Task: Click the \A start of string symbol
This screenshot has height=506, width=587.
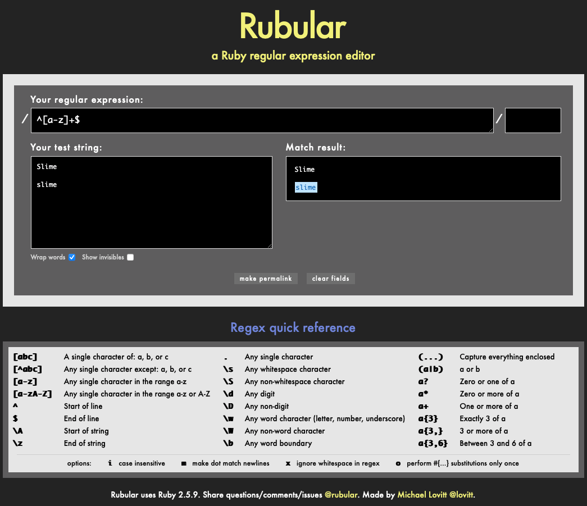Action: tap(18, 431)
